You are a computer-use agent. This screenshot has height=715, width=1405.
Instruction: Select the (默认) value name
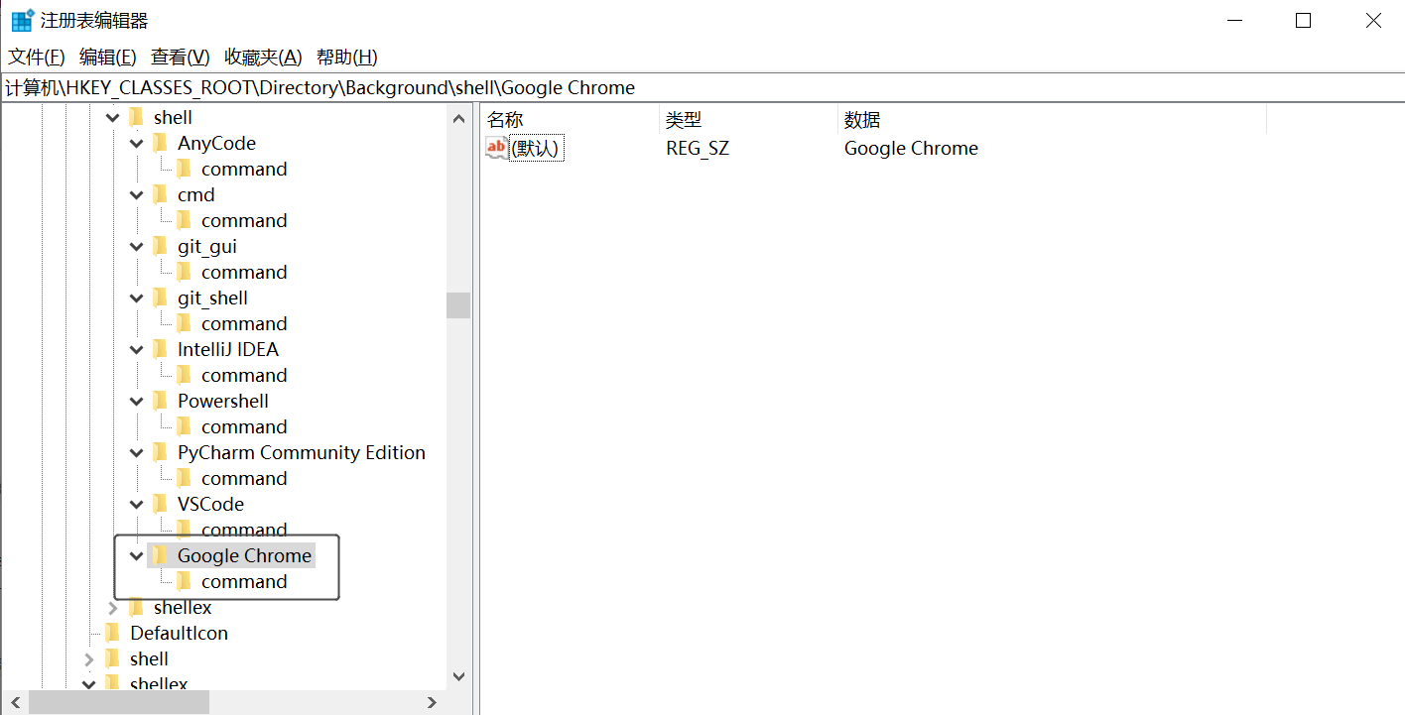tap(536, 149)
